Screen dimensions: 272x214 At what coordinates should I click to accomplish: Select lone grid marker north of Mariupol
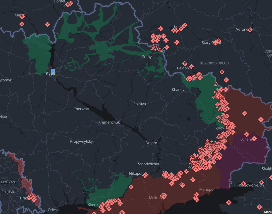click(x=193, y=180)
